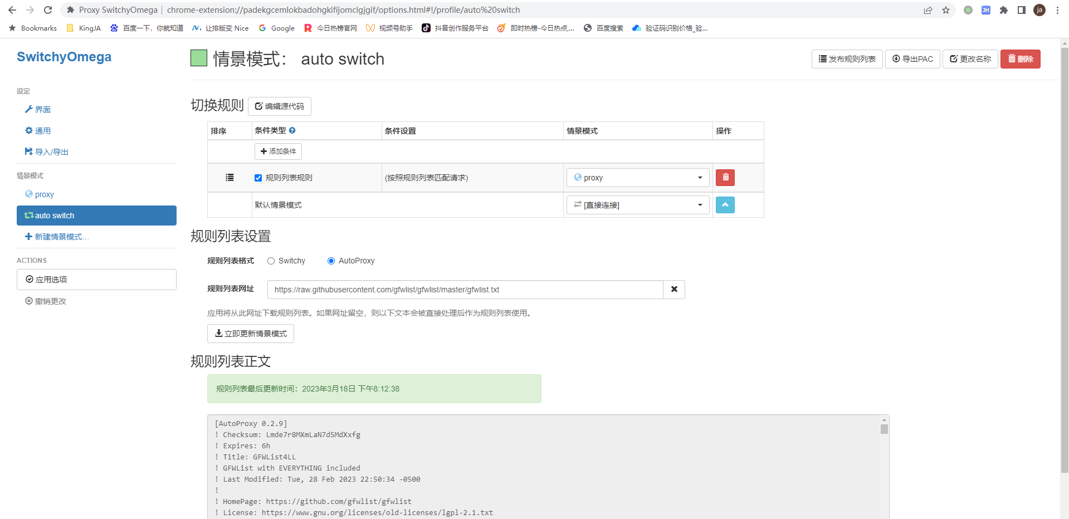Image resolution: width=1069 pixels, height=519 pixels.
Task: Select the Switchy rule list format
Action: (x=271, y=261)
